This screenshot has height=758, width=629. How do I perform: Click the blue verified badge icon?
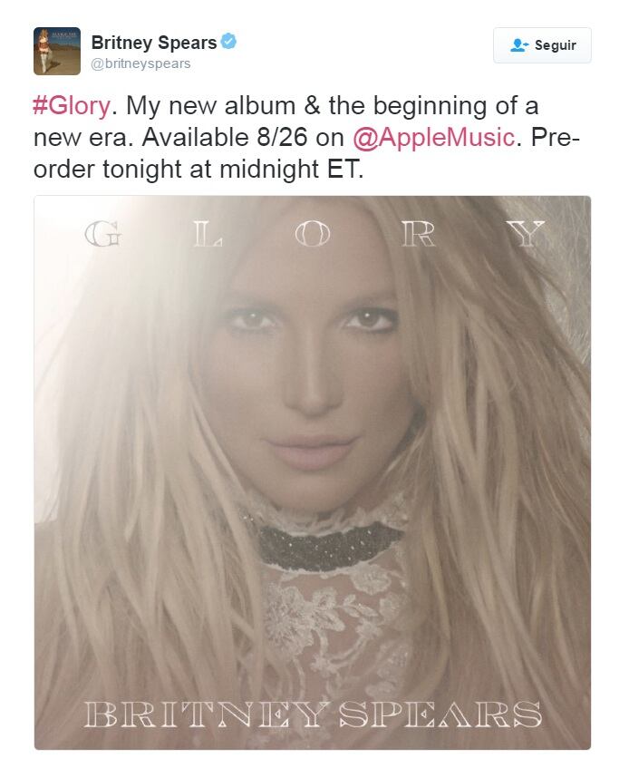(228, 42)
